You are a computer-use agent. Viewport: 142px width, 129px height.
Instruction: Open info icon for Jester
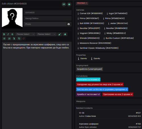pos(108,23)
